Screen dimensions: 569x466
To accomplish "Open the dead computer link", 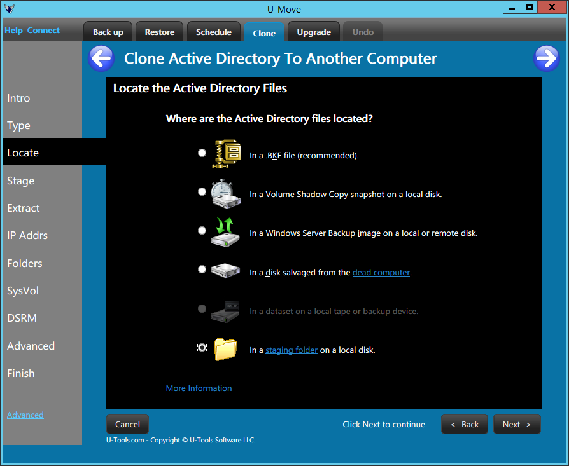I will [x=381, y=273].
